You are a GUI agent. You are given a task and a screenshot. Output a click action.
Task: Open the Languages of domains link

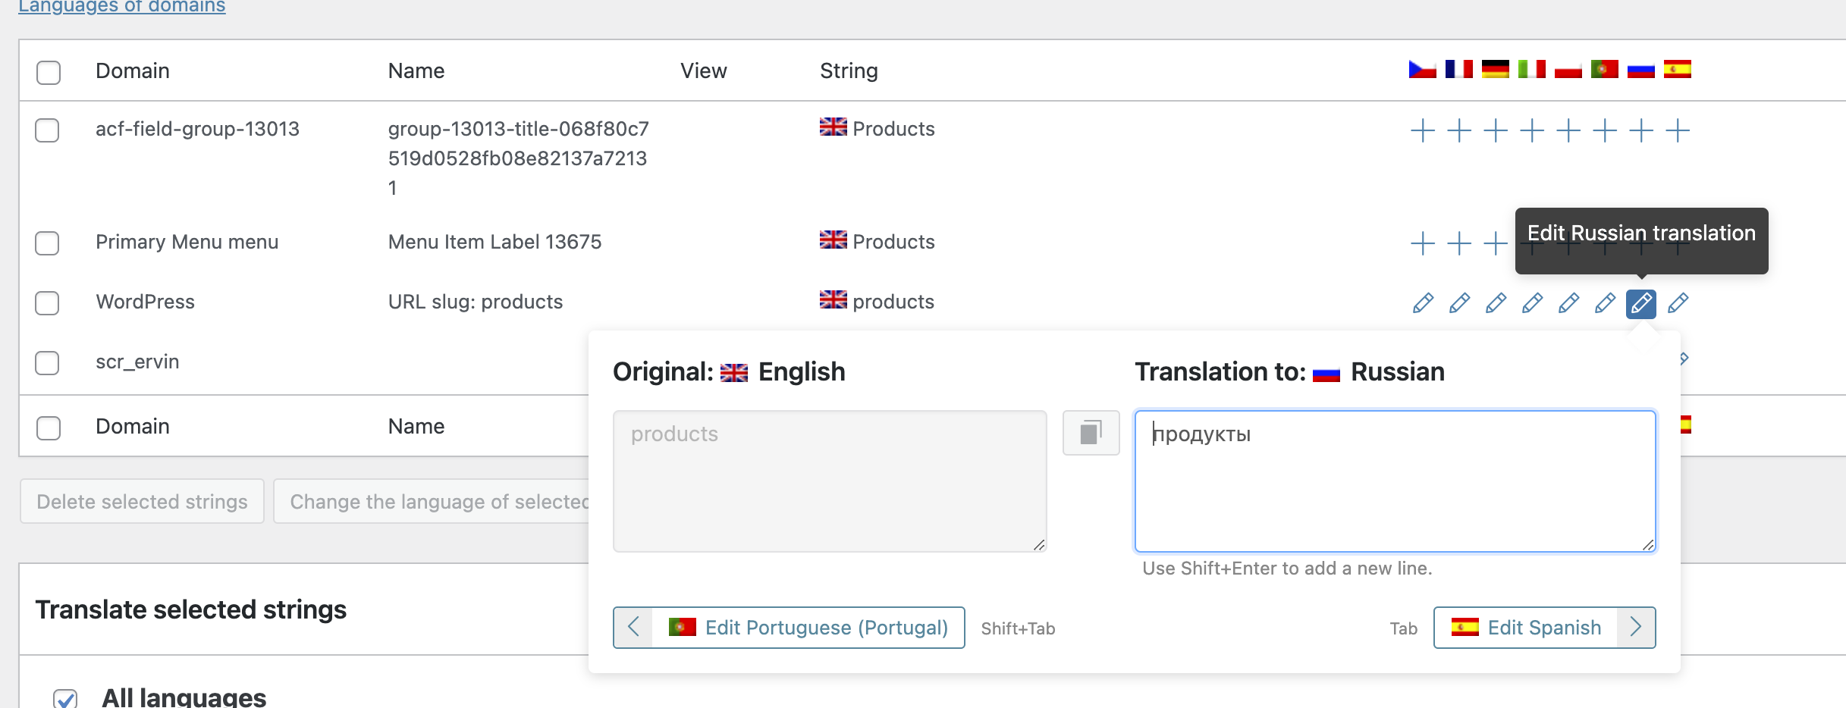[122, 7]
